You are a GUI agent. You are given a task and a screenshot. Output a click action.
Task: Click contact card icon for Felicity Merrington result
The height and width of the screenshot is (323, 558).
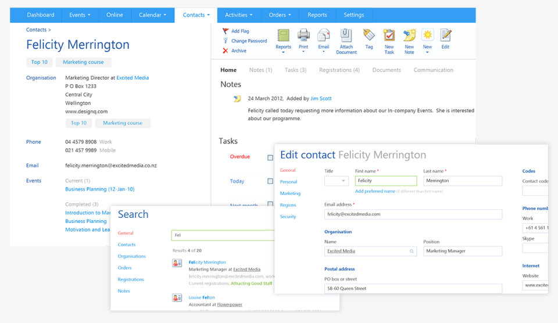pos(177,263)
